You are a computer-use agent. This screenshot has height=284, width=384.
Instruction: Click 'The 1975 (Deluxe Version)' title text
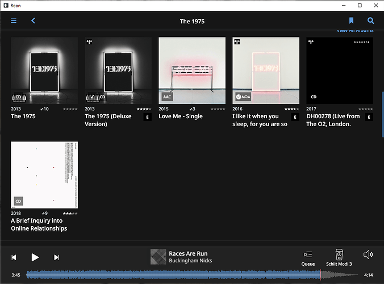coord(108,120)
